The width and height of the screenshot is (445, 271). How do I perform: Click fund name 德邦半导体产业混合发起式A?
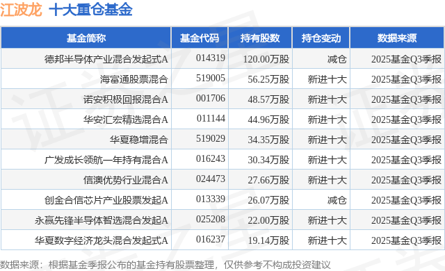point(106,59)
